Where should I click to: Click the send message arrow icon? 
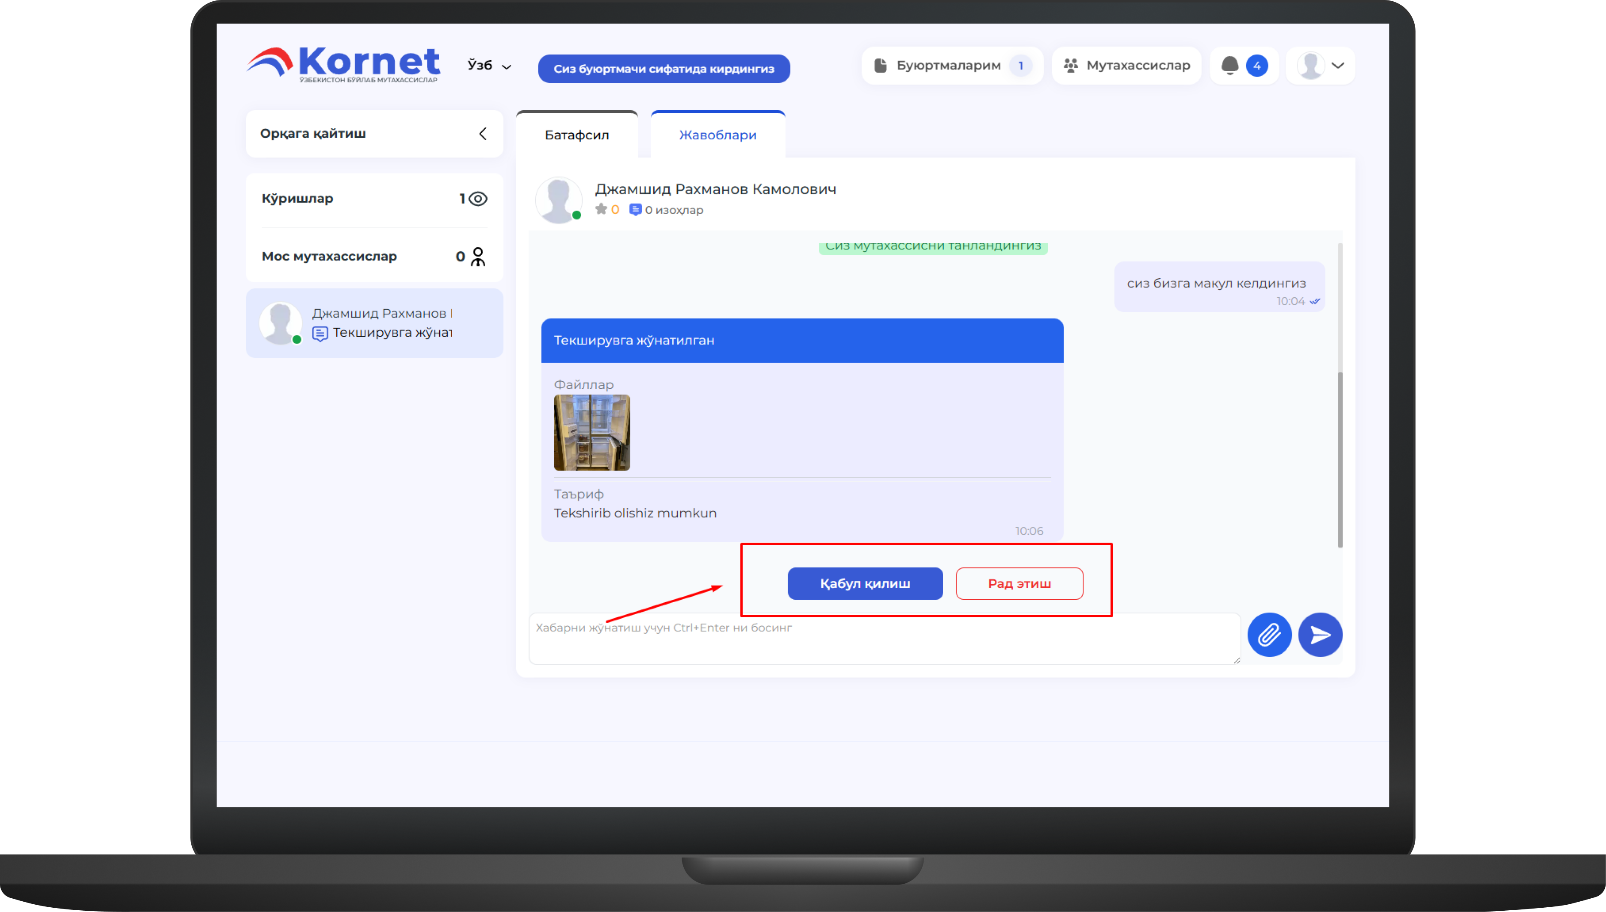1320,634
